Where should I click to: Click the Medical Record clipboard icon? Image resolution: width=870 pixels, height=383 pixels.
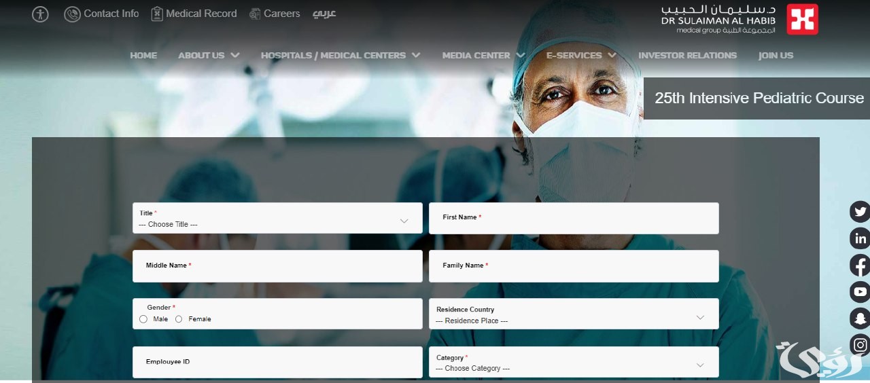[x=157, y=14]
